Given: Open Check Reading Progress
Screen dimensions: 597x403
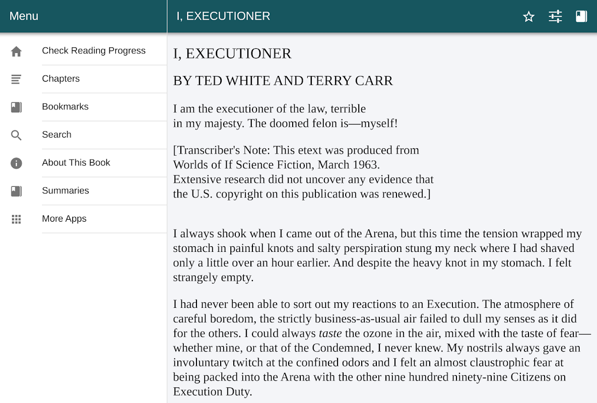Looking at the screenshot, I should [94, 51].
